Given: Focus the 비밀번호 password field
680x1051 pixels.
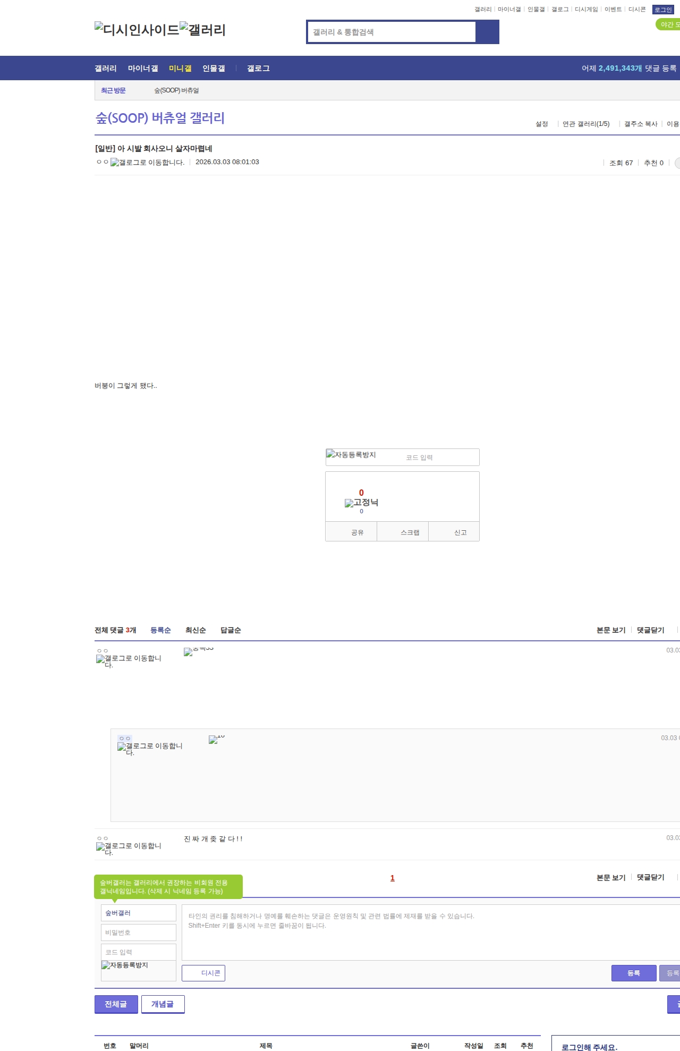Looking at the screenshot, I should click(x=139, y=933).
